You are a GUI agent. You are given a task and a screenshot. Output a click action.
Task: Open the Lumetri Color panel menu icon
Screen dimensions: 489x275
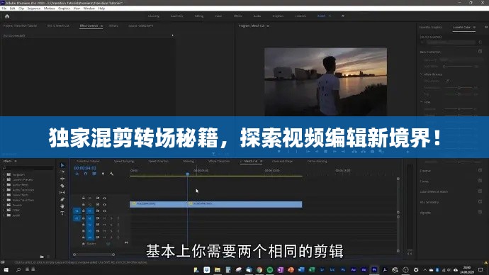tap(474, 28)
